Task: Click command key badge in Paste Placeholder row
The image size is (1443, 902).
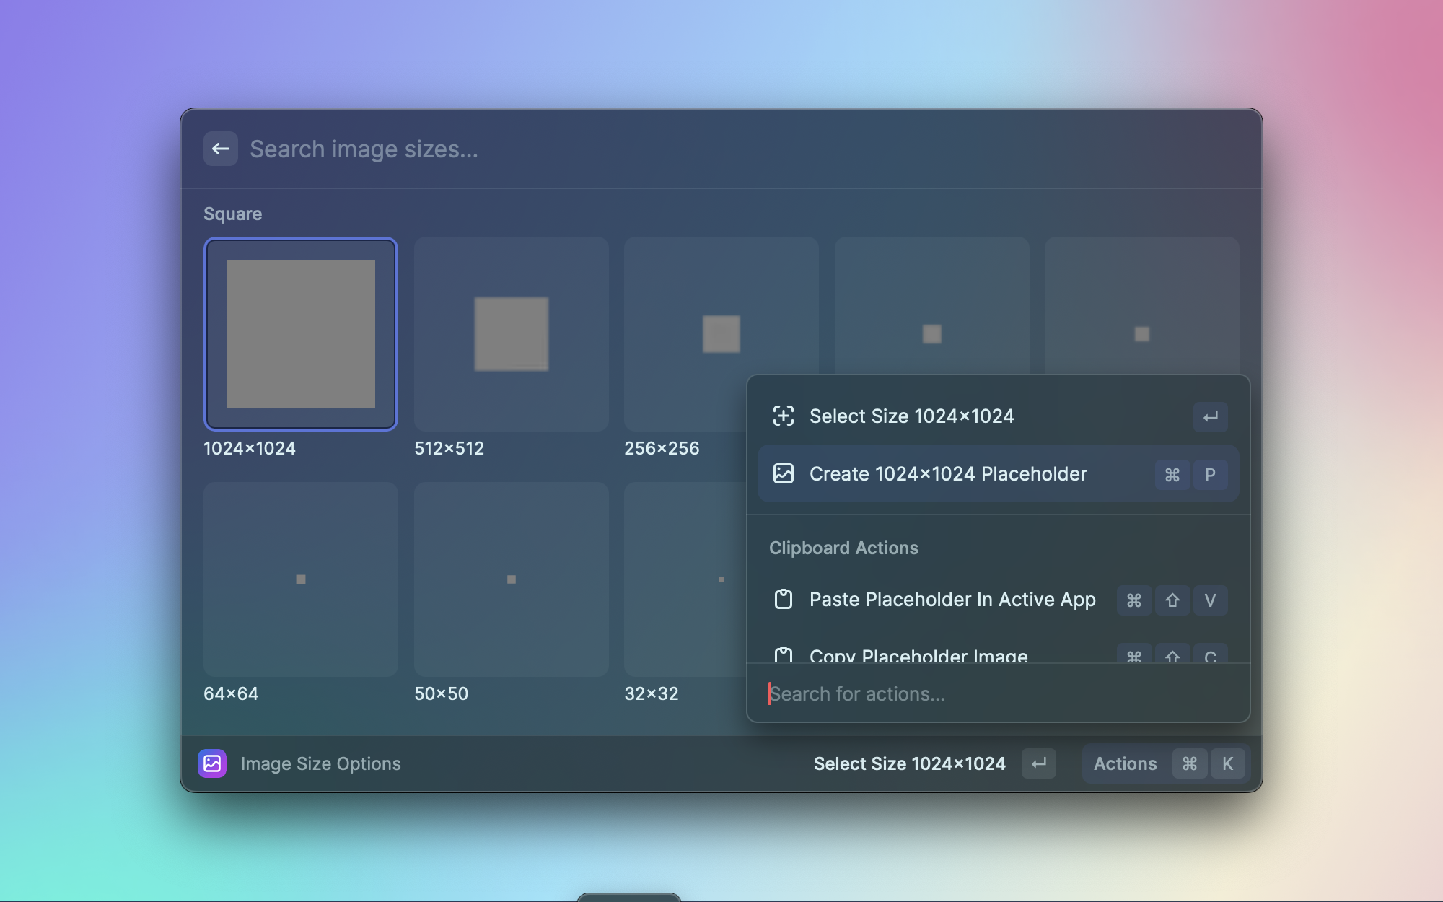Action: click(1134, 600)
